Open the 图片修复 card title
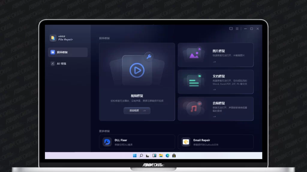 (219, 51)
